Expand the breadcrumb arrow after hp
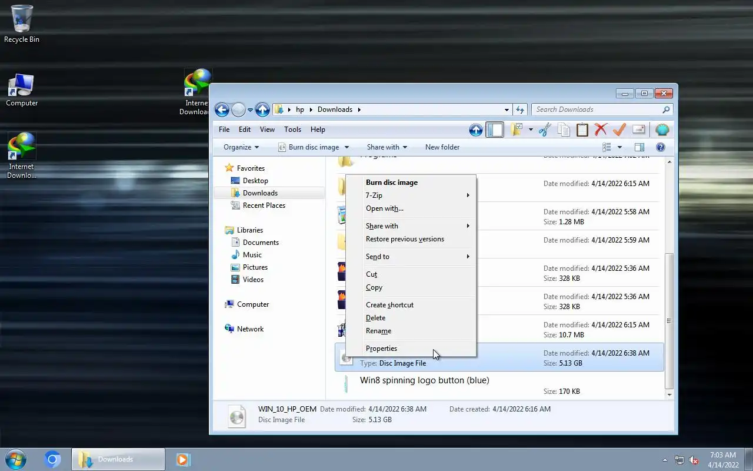 [312, 110]
